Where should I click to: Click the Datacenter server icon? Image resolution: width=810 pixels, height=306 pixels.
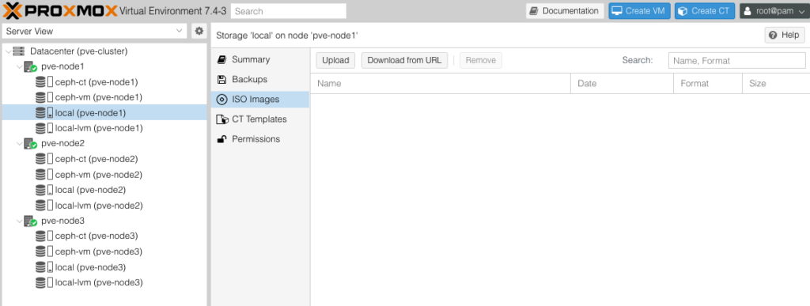19,51
